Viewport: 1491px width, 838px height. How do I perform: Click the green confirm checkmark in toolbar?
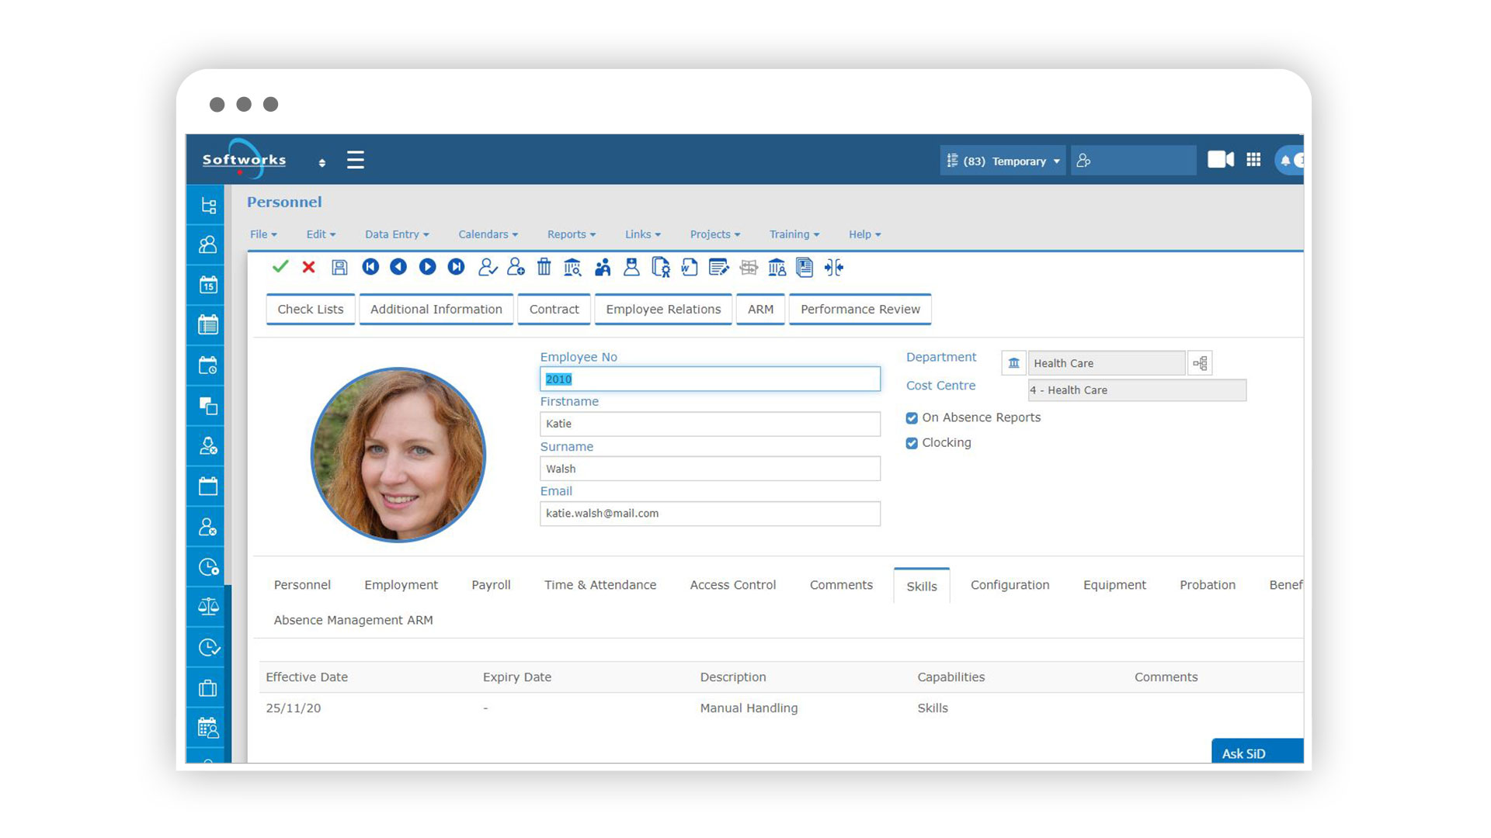point(281,268)
